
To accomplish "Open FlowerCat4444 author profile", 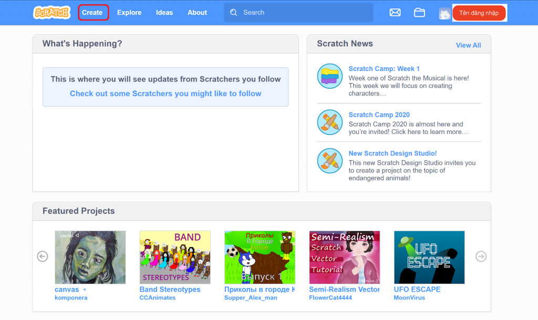I will tap(330, 298).
